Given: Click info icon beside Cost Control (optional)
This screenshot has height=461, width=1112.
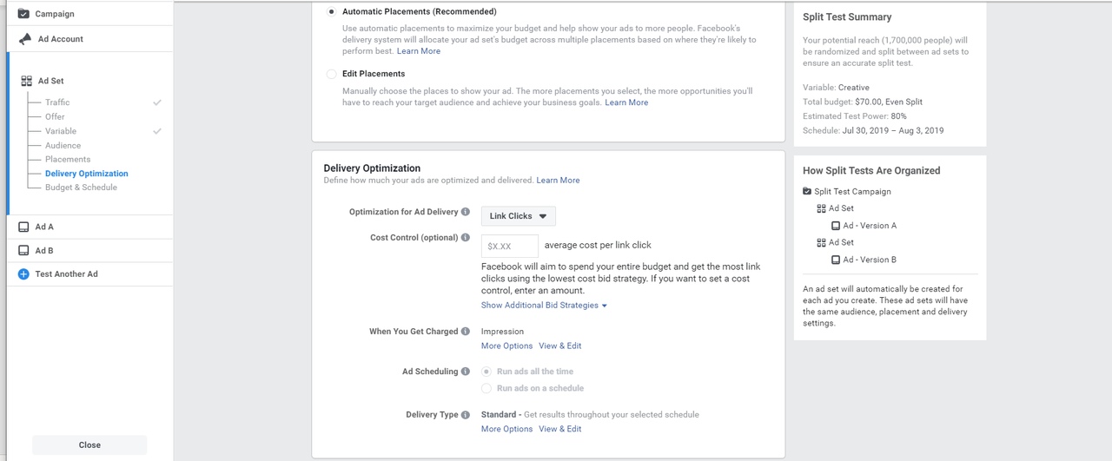Looking at the screenshot, I should [466, 238].
